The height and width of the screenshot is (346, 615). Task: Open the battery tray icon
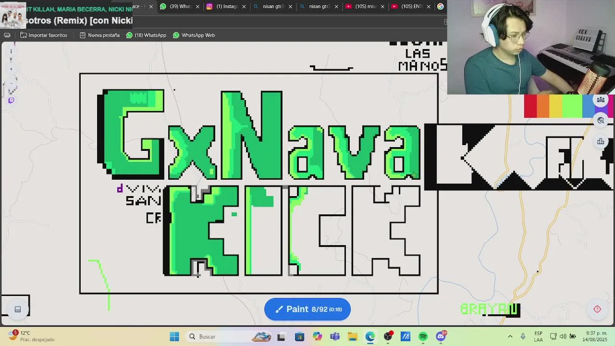(x=573, y=336)
